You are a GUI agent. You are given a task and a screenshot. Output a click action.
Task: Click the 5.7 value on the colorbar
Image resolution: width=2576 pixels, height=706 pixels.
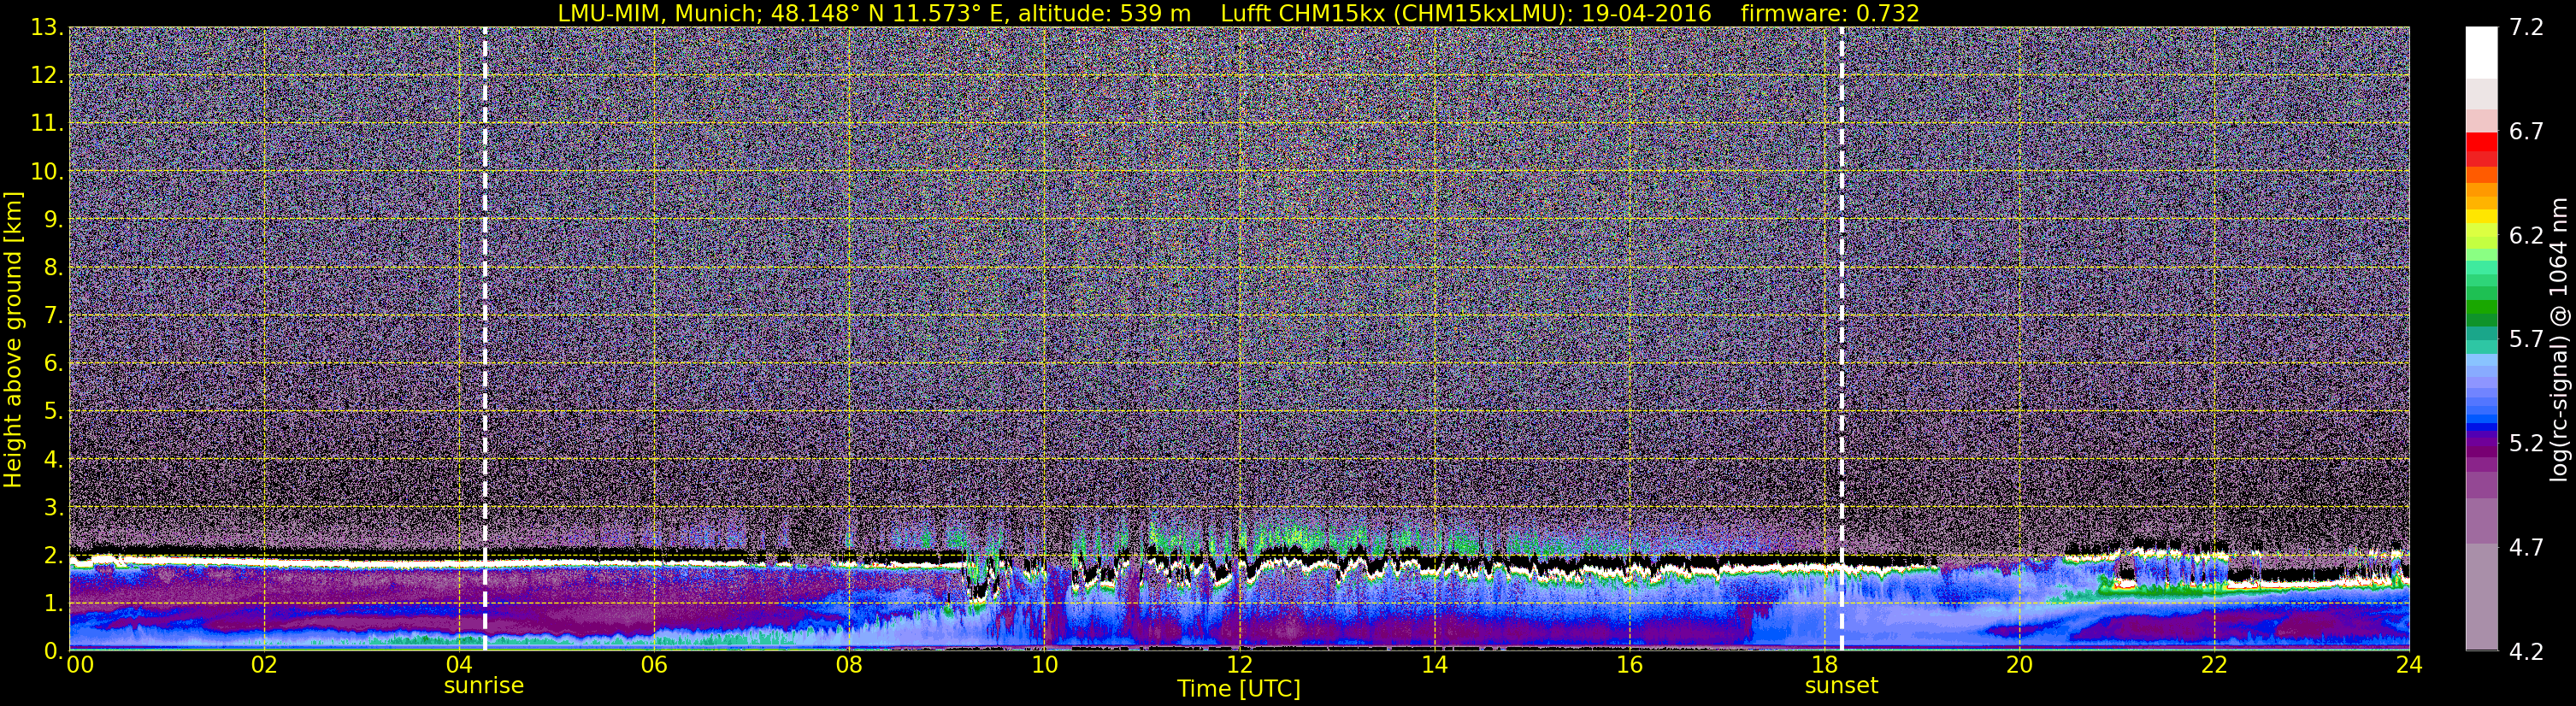2526,340
